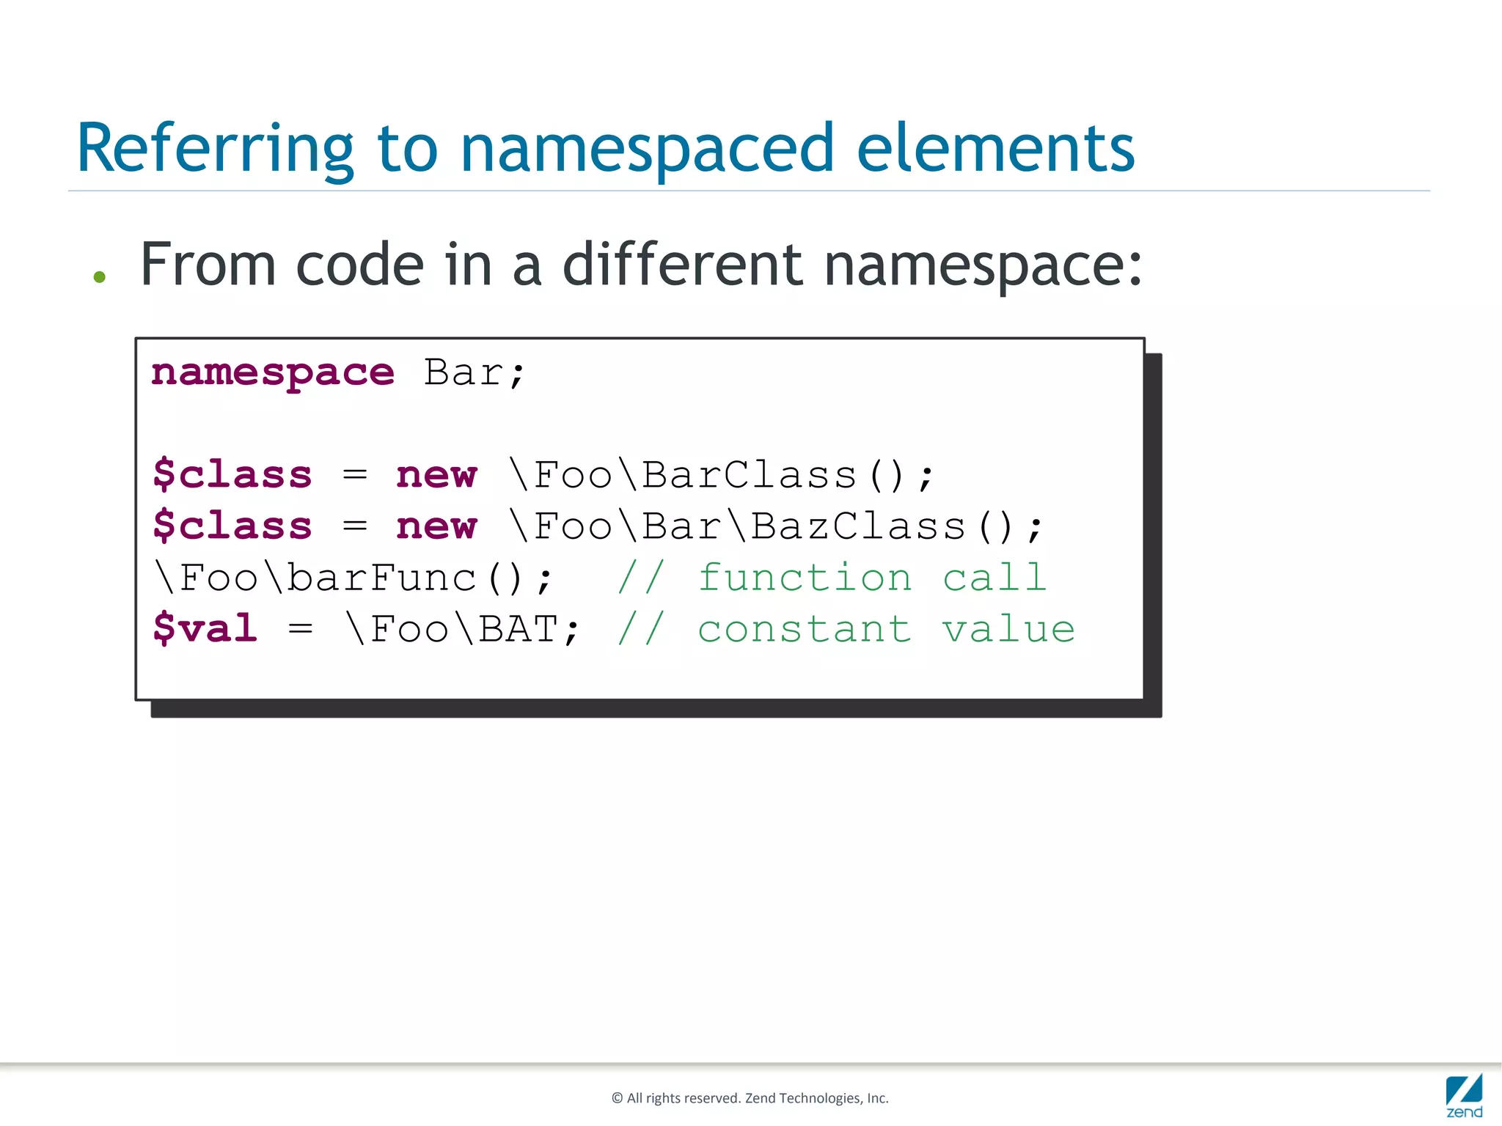Click the '\Foo\barFunc();' call
Viewport: 1502px width, 1126px height.
click(353, 578)
